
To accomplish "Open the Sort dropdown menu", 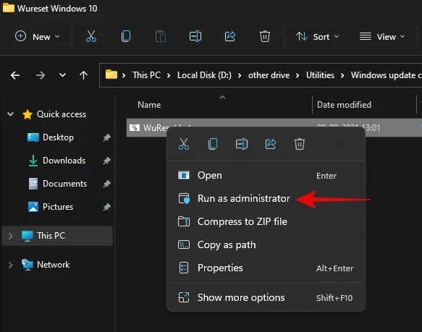I will pos(317,37).
